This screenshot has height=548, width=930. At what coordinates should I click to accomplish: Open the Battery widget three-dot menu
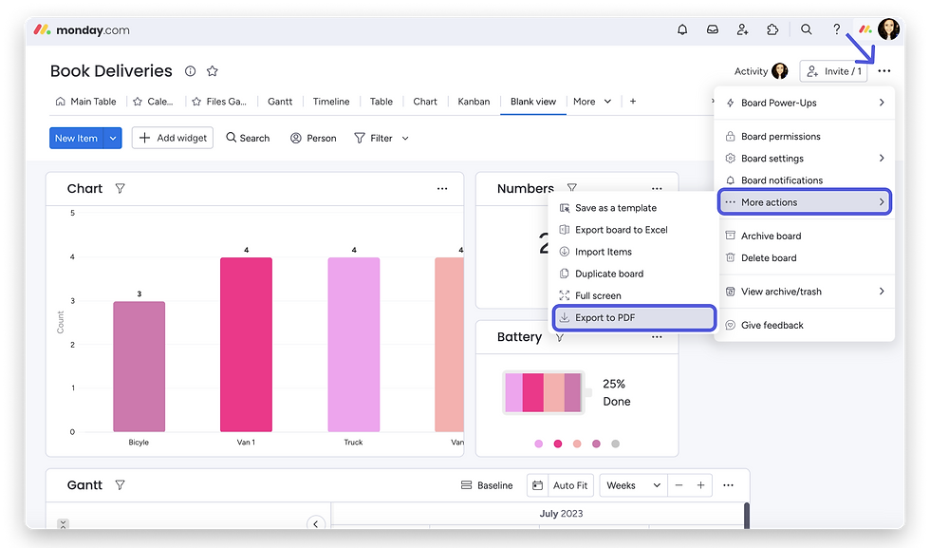657,337
